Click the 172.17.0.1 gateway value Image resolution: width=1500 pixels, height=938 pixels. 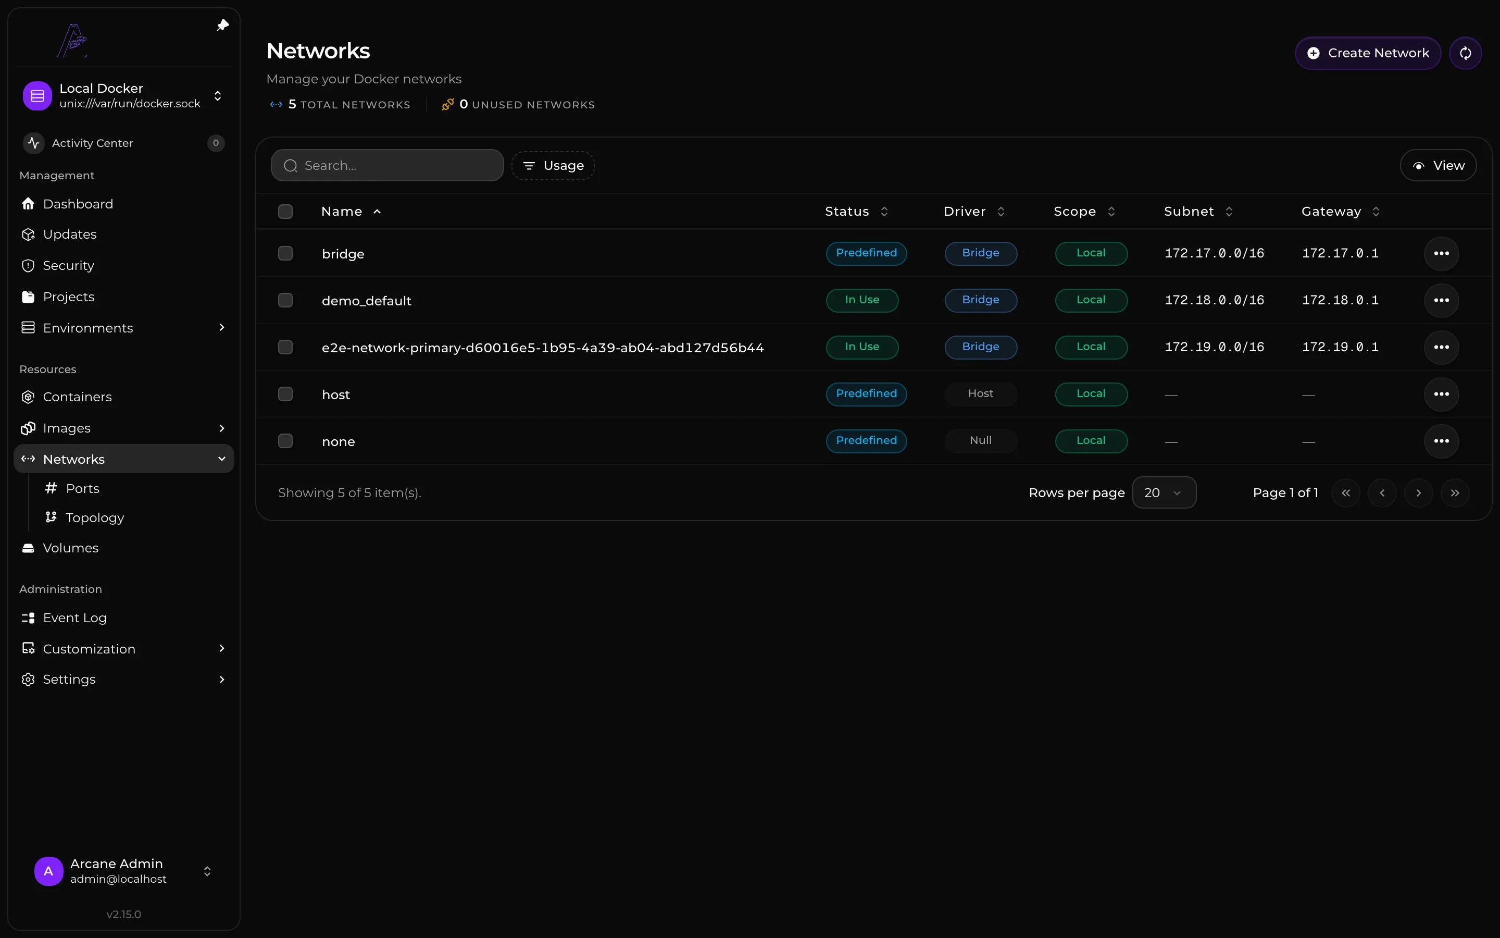pyautogui.click(x=1340, y=253)
